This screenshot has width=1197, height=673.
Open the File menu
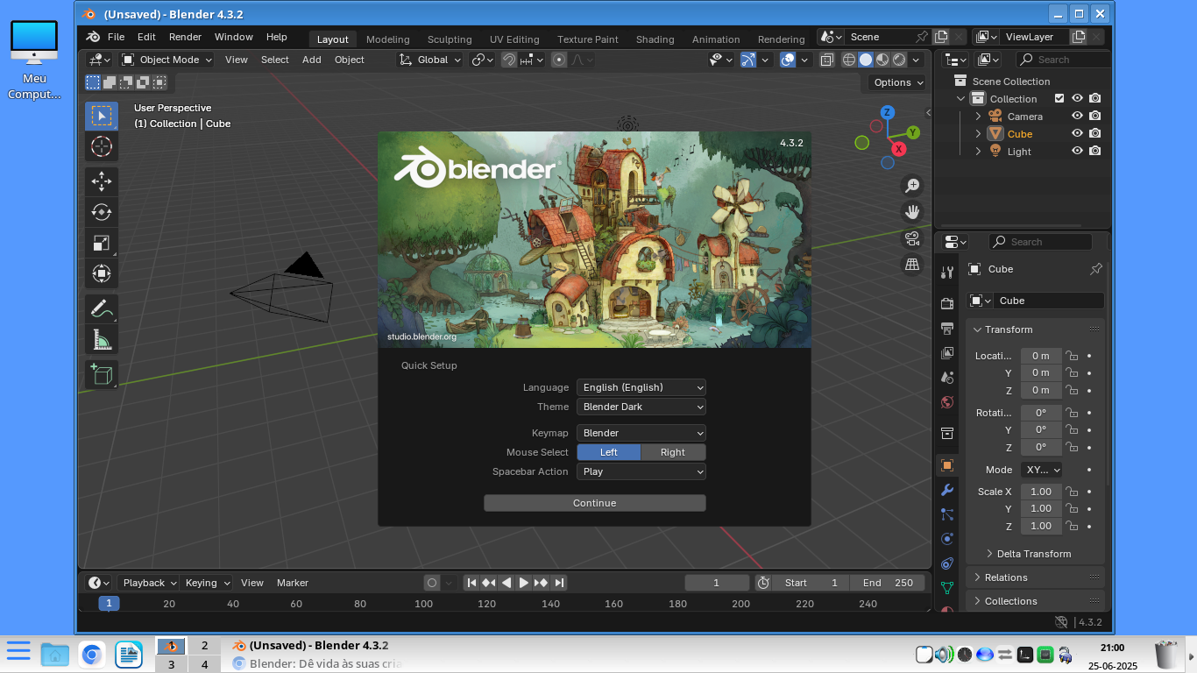[x=116, y=37]
